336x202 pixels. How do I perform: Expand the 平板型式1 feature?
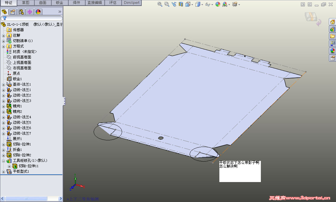click(x=3, y=172)
